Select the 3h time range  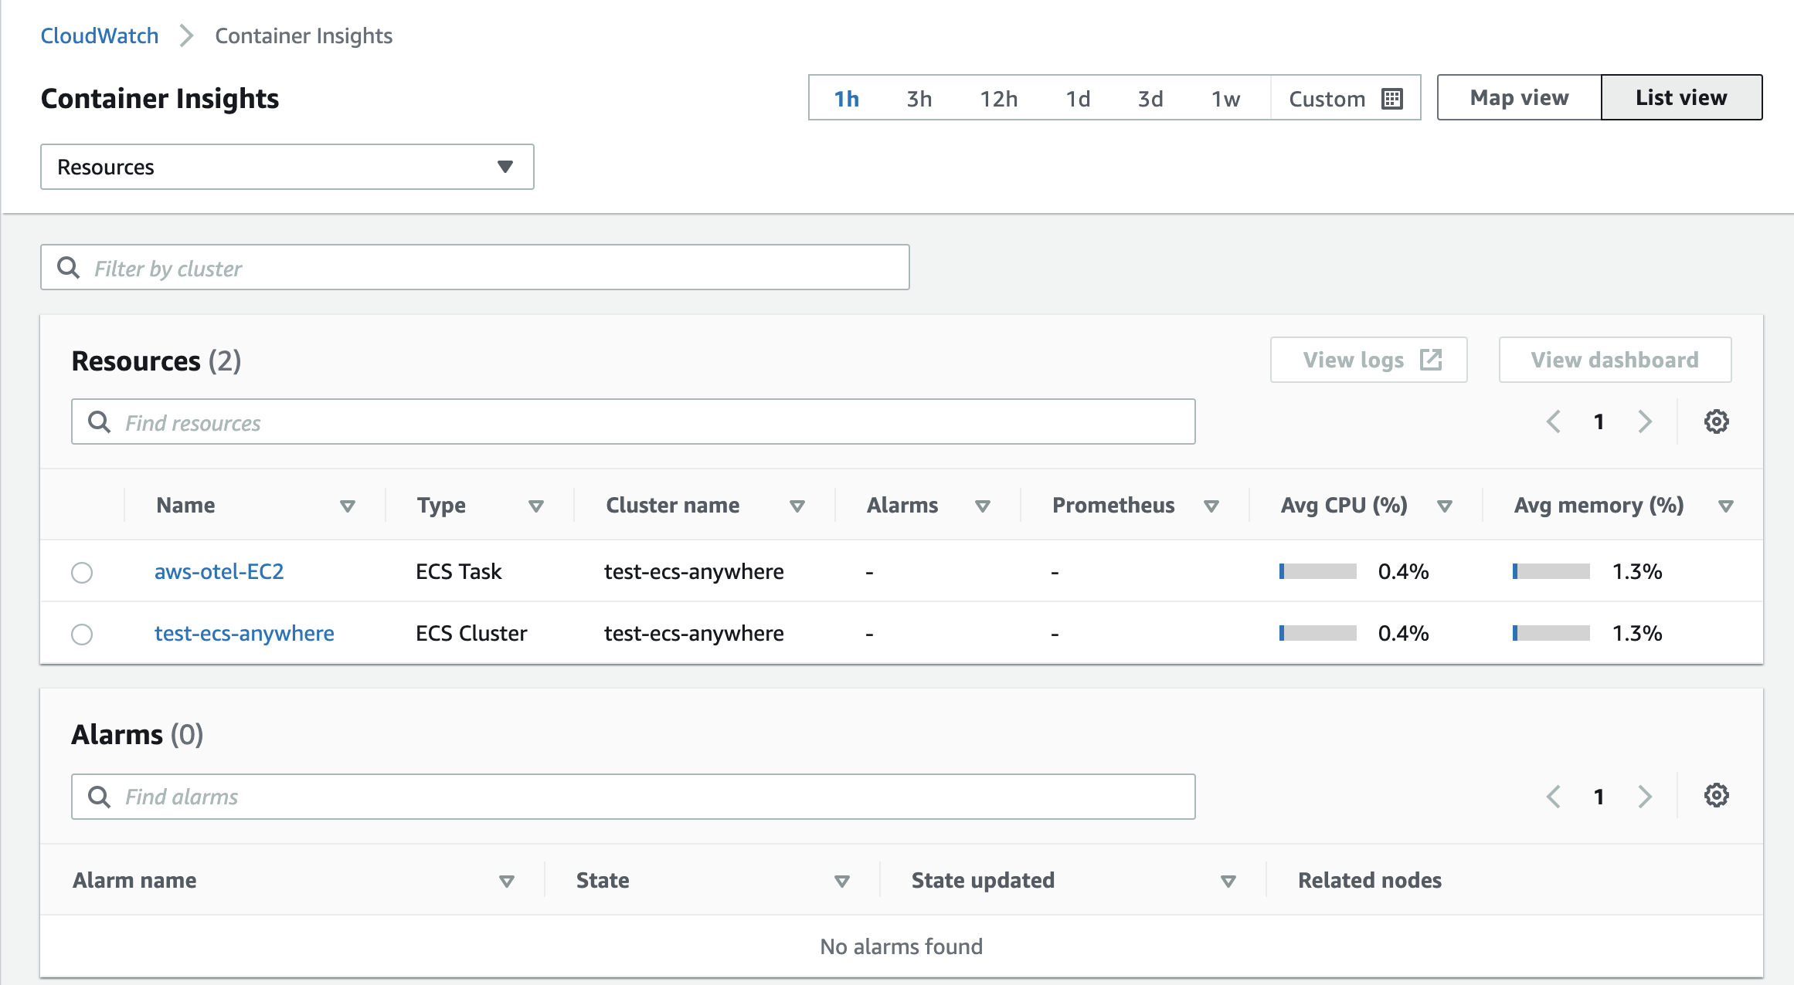click(919, 99)
